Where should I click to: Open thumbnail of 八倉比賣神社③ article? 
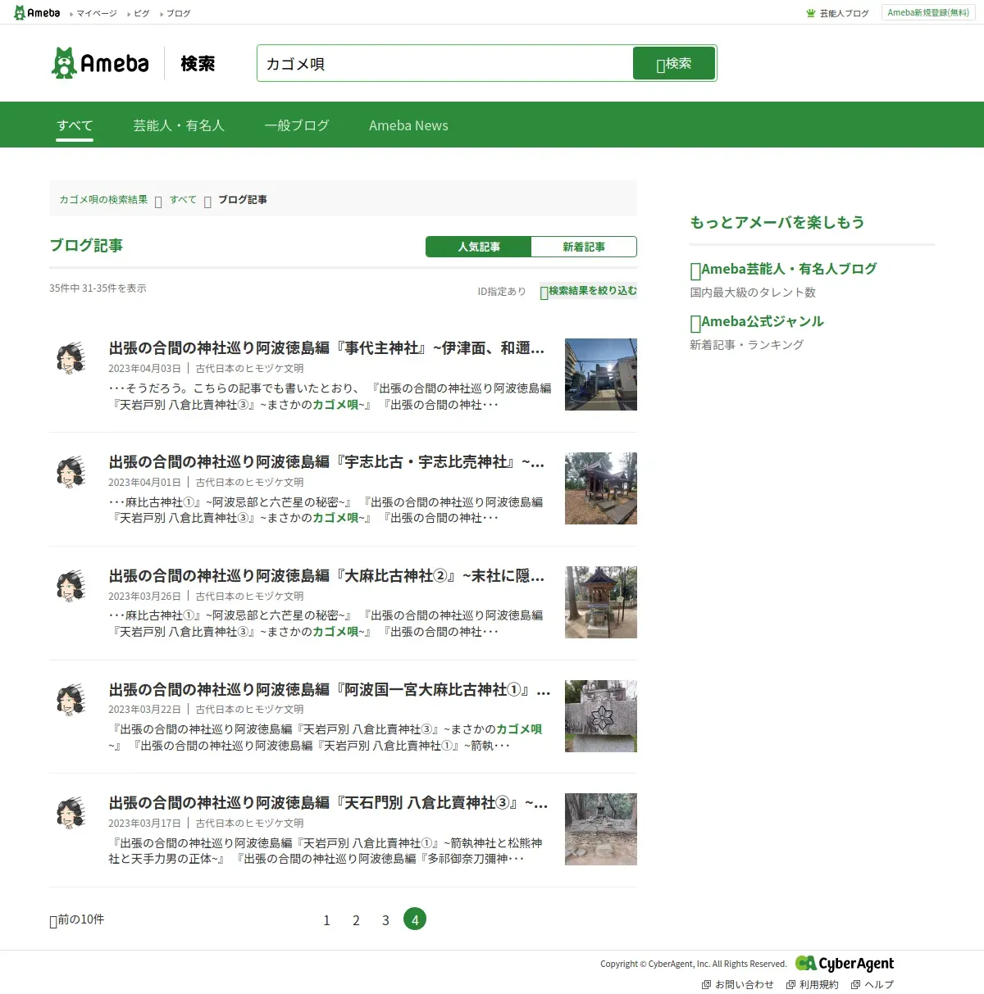601,829
